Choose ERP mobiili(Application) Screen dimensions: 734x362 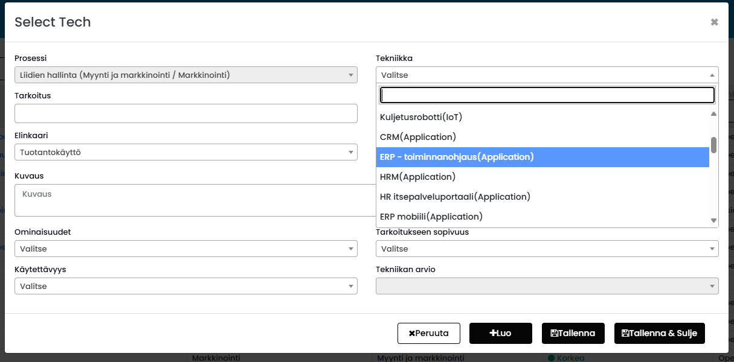[431, 217]
